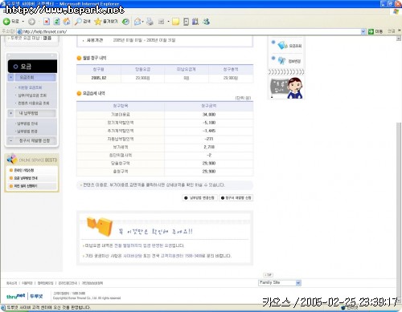Click the vertical scrollbar up arrow
402x312 pixels.
point(399,38)
